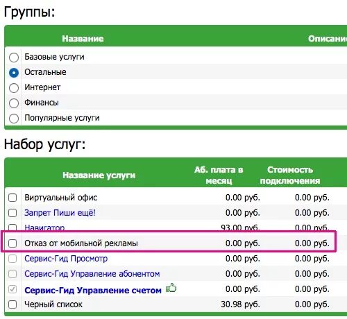Toggle the Сервис-Гид Управление абонентом checkbox
Screen dimensions: 347x319
12,274
